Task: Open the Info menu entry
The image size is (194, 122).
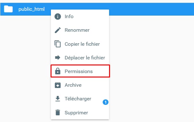Action: pyautogui.click(x=80, y=17)
